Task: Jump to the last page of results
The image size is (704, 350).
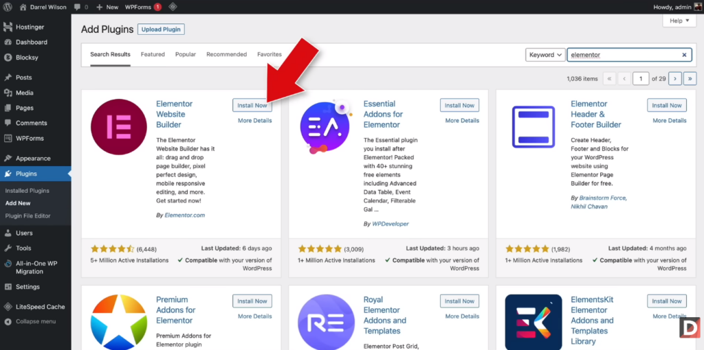Action: coord(690,78)
